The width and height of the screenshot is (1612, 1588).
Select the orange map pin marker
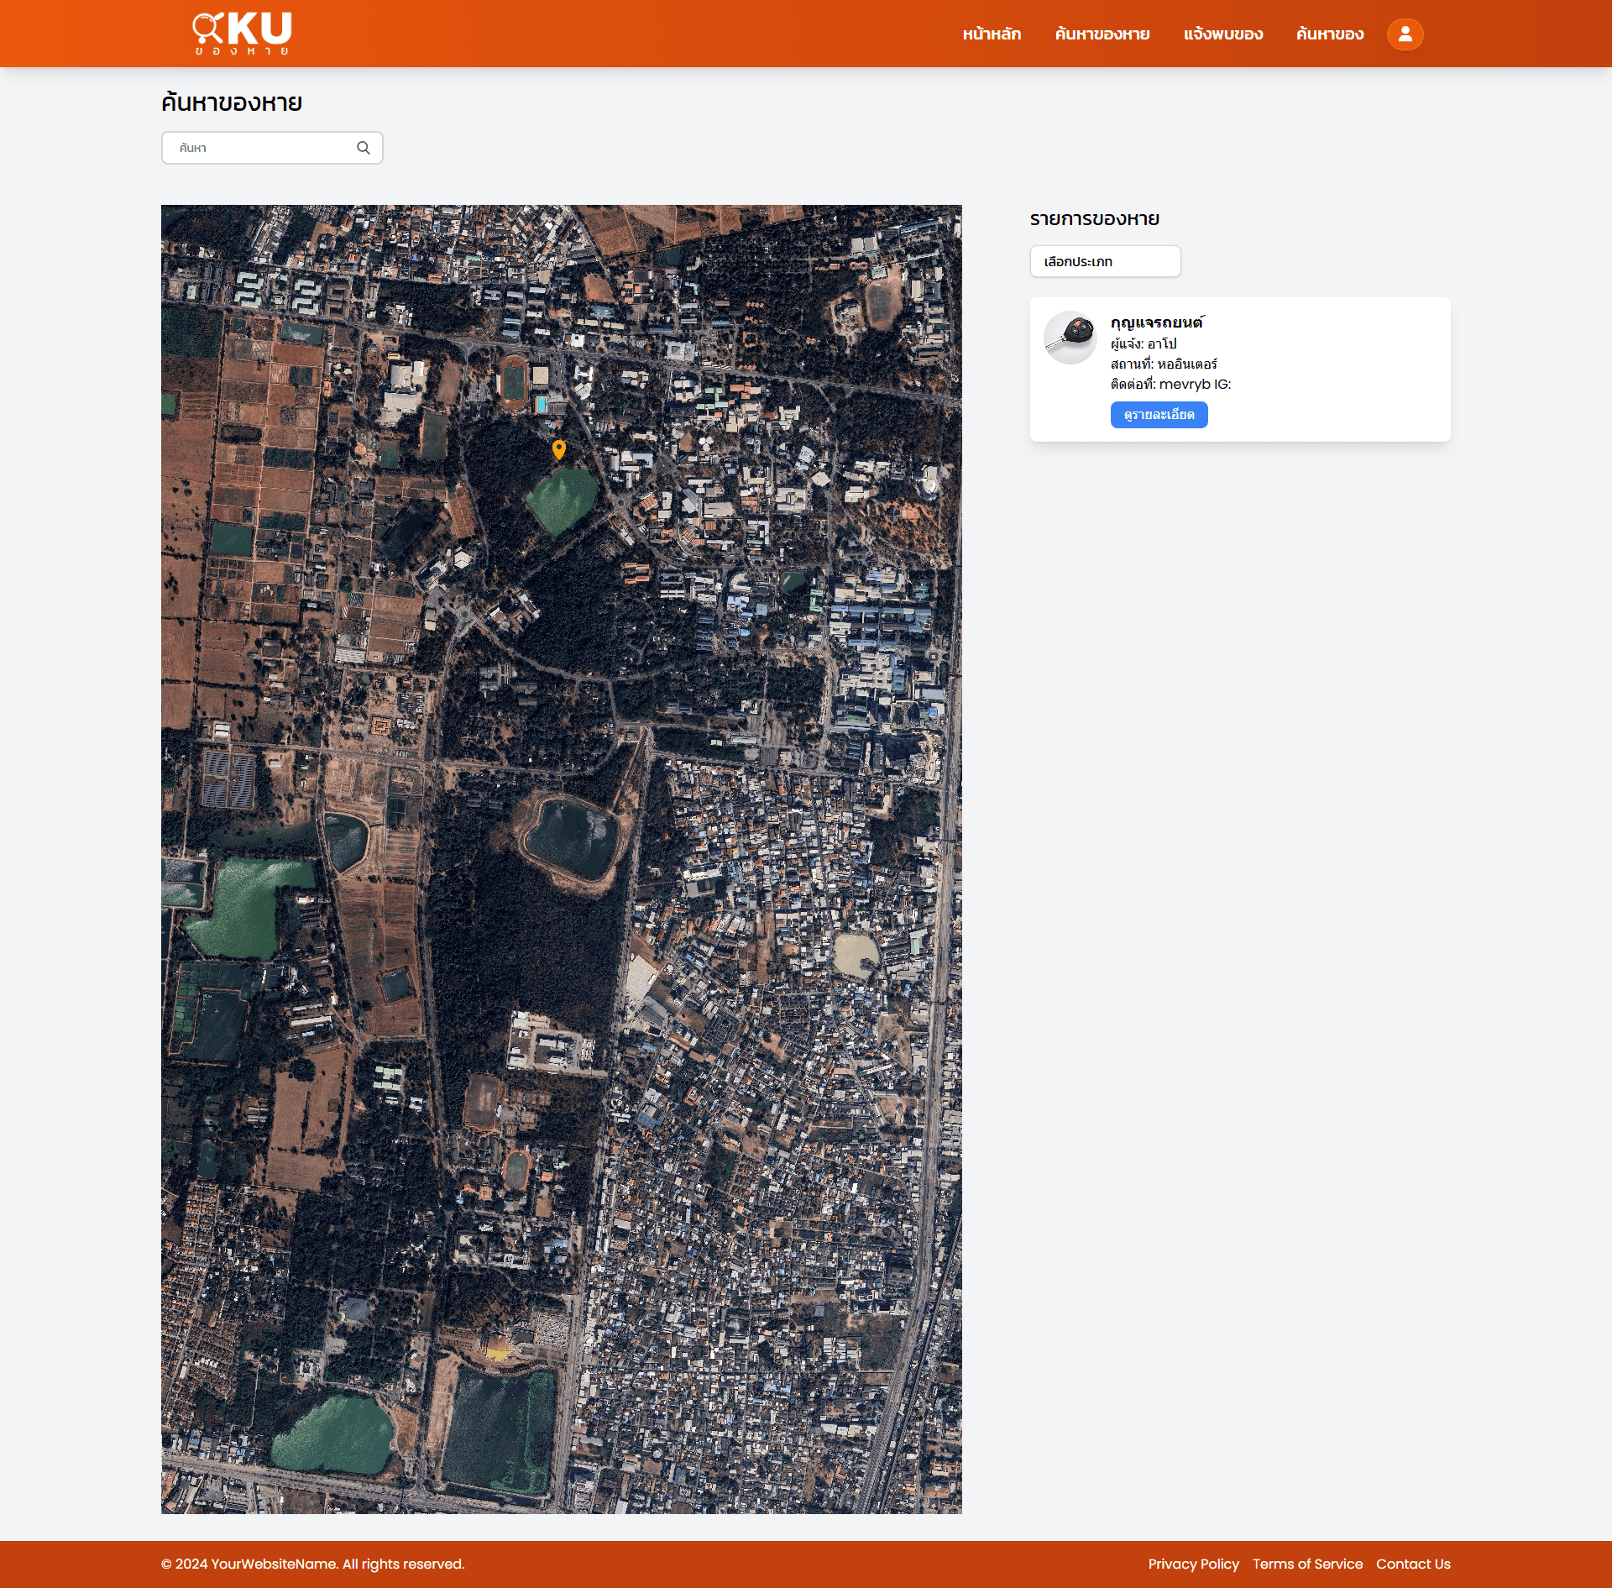click(x=559, y=449)
